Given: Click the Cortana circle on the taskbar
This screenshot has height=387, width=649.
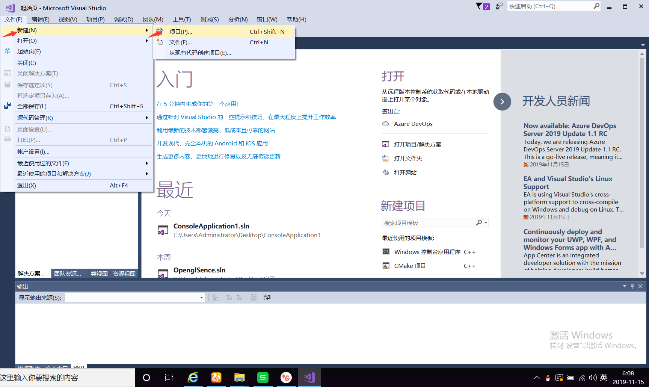Looking at the screenshot, I should point(146,378).
